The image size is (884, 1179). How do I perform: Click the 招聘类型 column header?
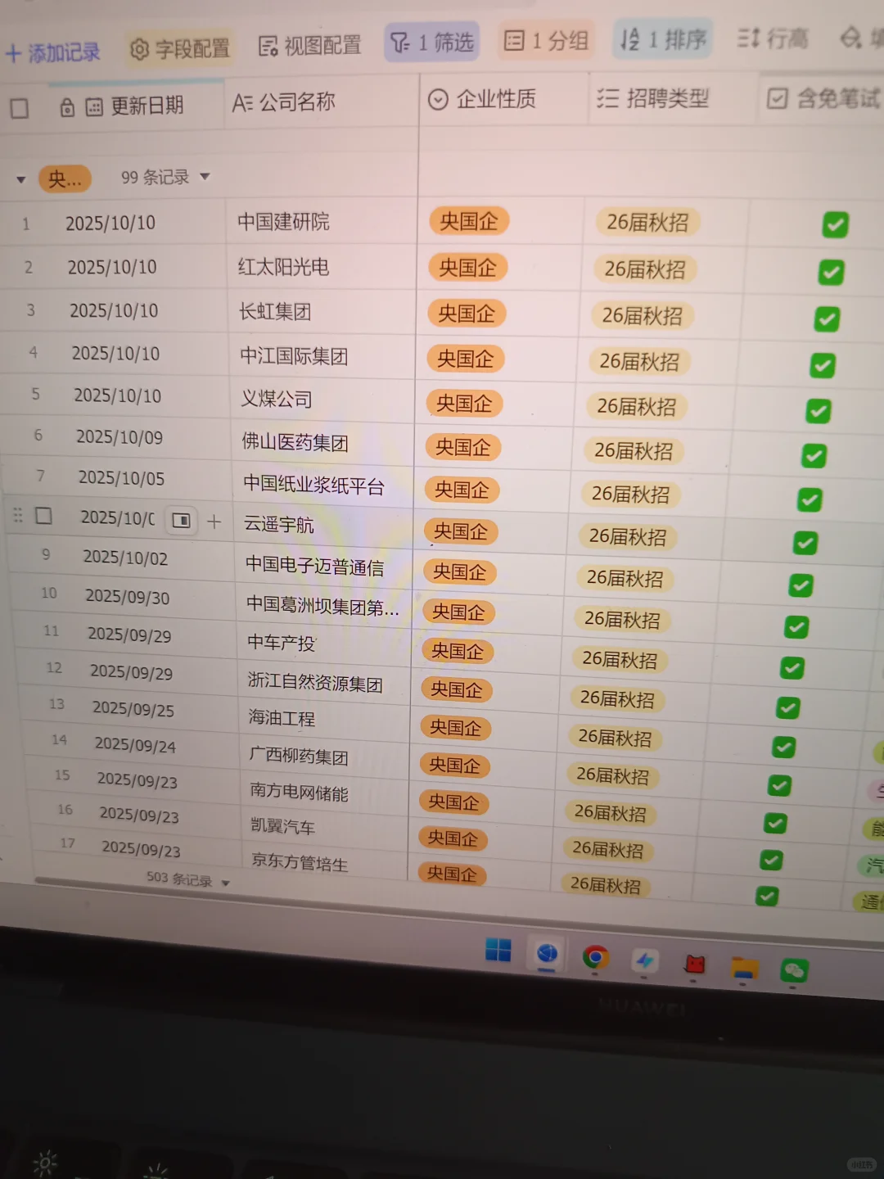click(673, 99)
